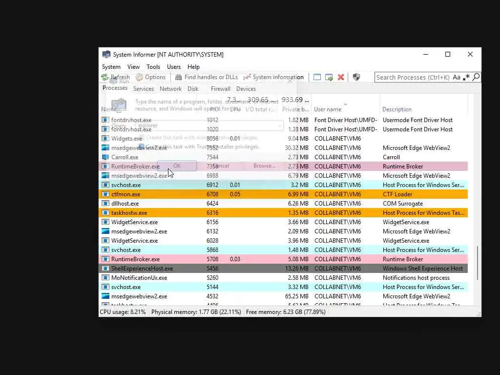500x375 pixels.
Task: Click the 65.25 MB private bytes value
Action: pyautogui.click(x=297, y=296)
